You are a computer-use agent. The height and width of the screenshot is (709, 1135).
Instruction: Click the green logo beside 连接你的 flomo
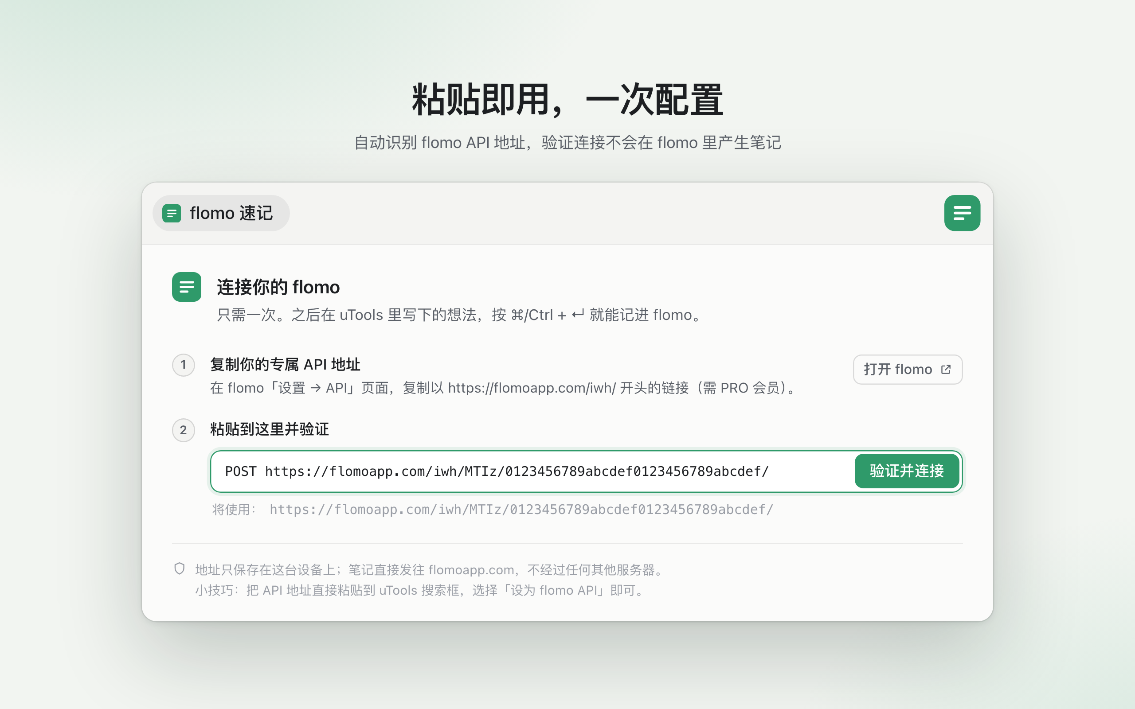187,287
